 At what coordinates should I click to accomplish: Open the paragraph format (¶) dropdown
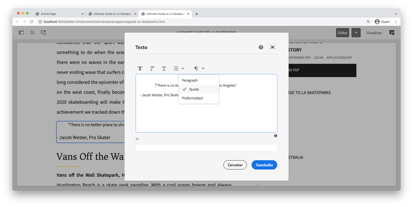[199, 68]
